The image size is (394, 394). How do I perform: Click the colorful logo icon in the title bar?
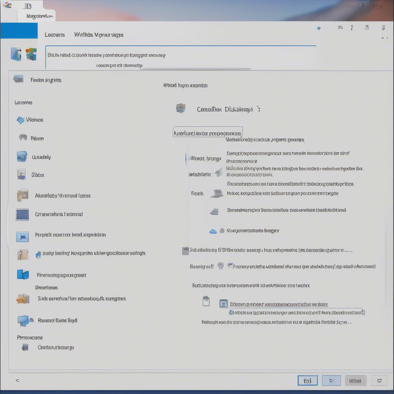coord(7,5)
